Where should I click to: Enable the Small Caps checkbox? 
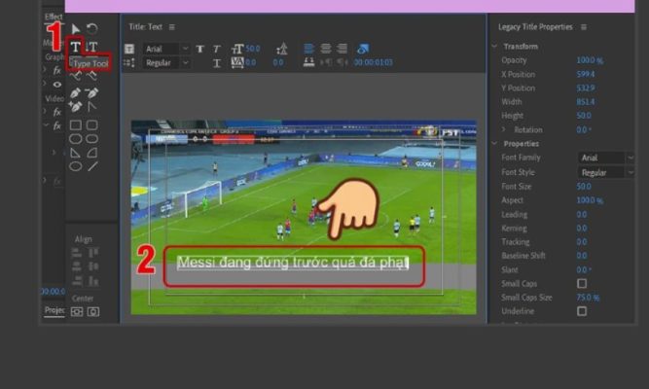pyautogui.click(x=582, y=282)
